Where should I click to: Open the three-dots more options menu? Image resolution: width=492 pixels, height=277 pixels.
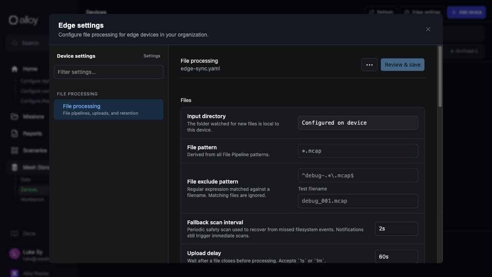(369, 65)
